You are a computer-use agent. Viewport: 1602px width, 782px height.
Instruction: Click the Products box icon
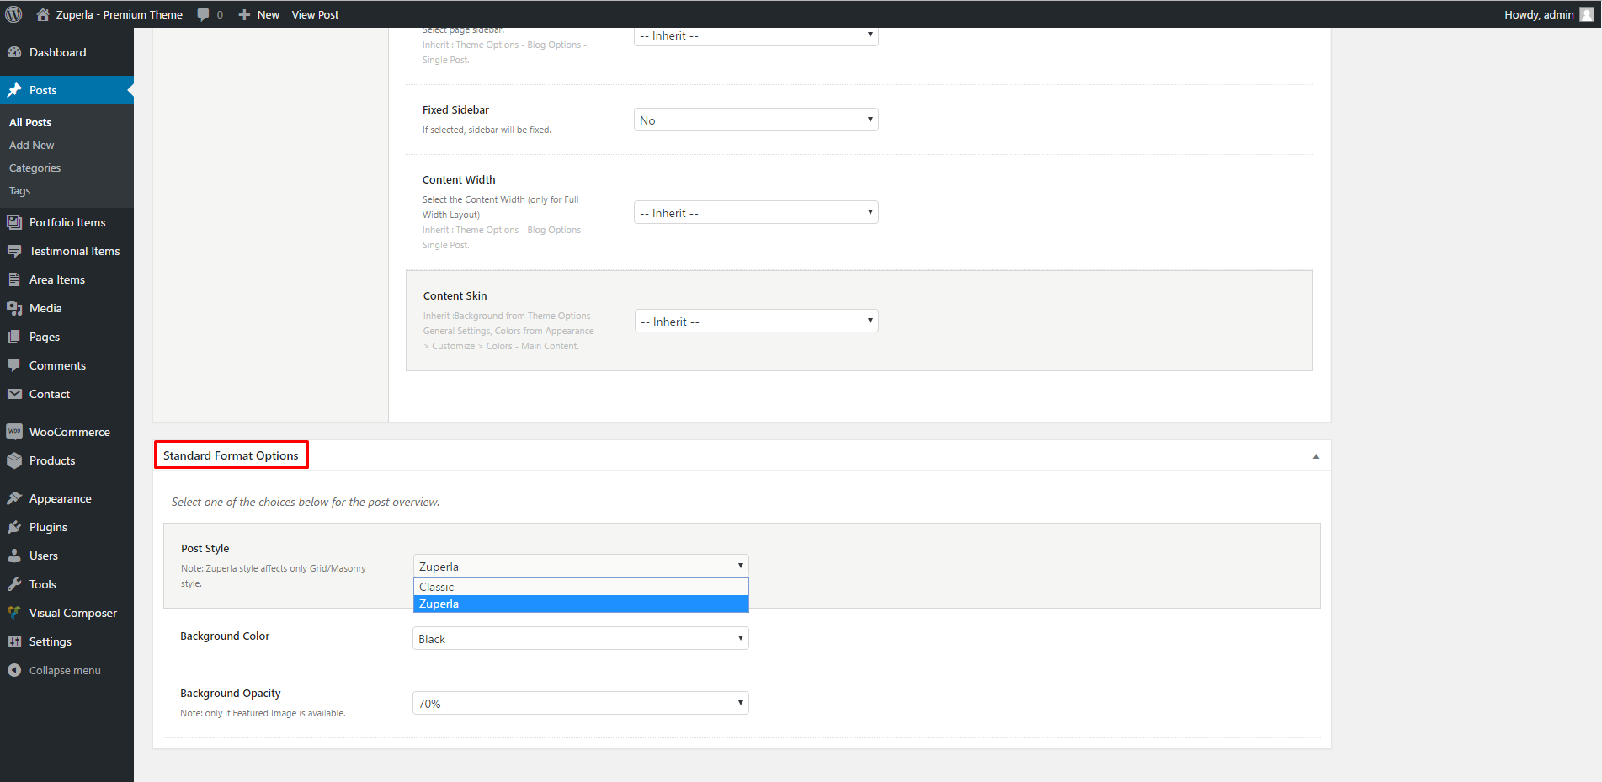14,460
